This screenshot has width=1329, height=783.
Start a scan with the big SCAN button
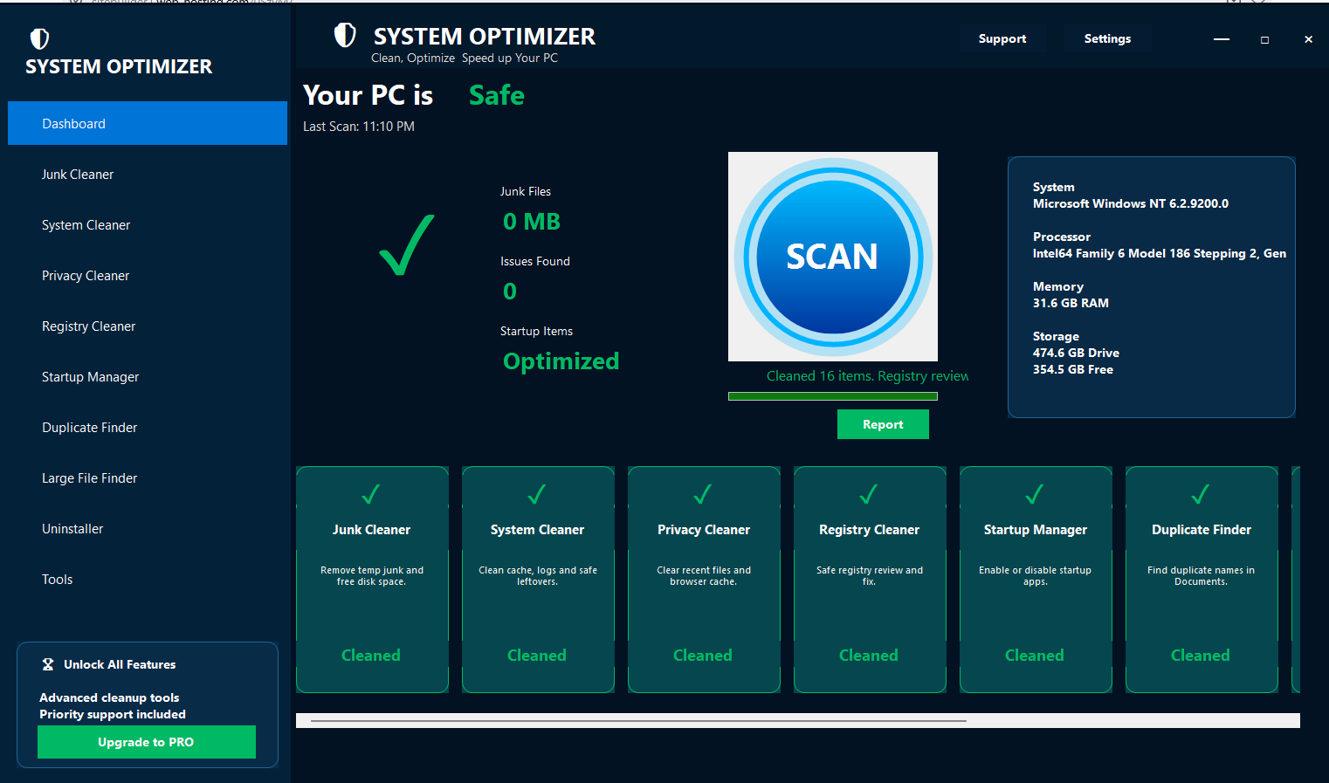click(833, 257)
